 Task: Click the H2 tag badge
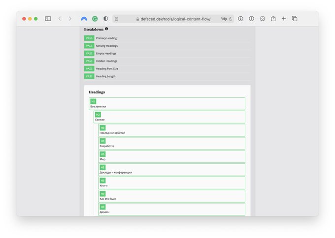(98, 115)
